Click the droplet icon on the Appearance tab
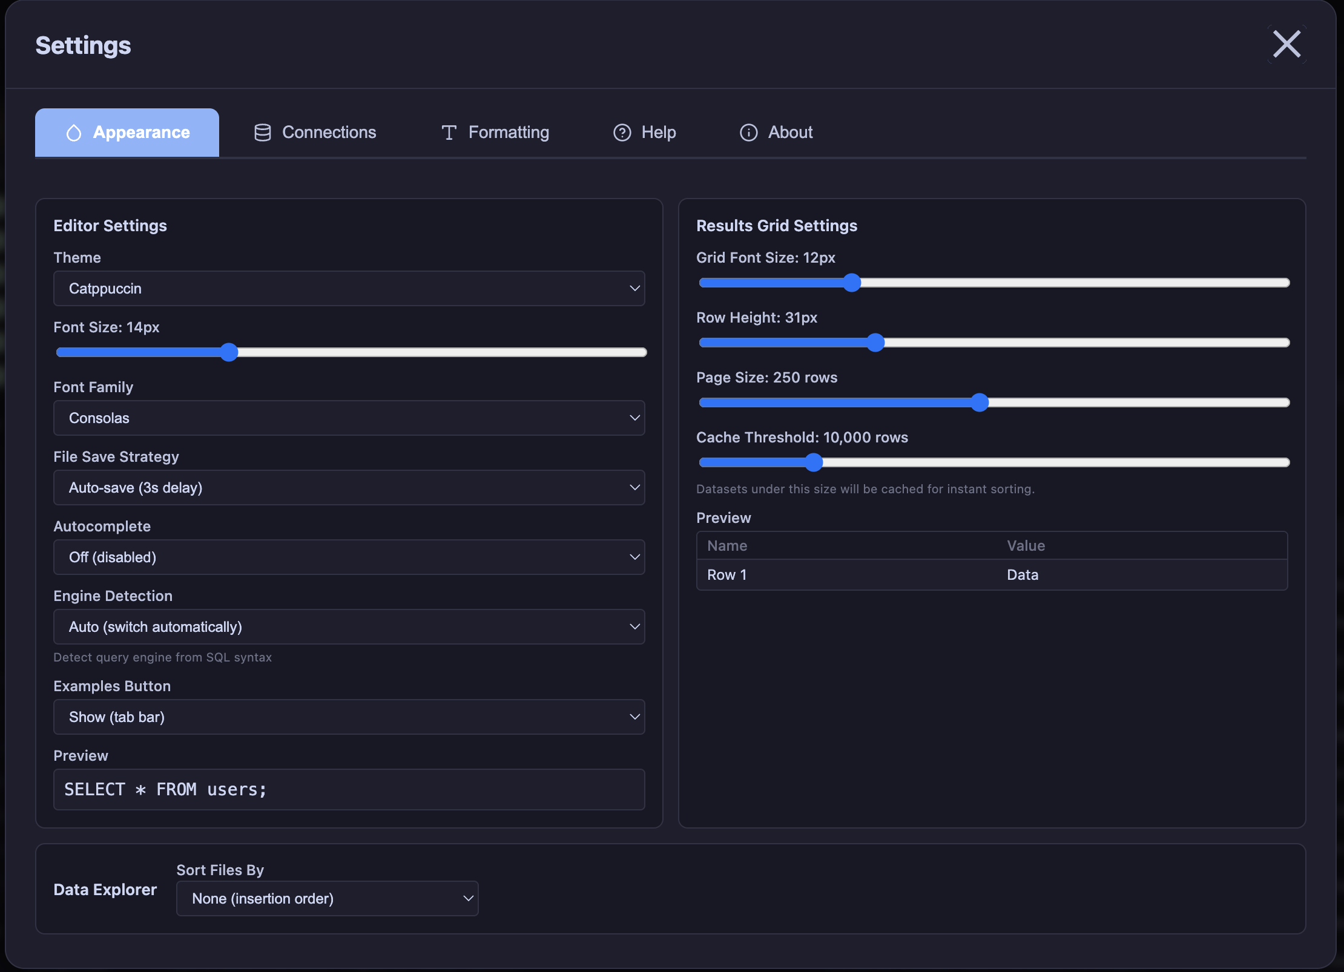 (74, 132)
